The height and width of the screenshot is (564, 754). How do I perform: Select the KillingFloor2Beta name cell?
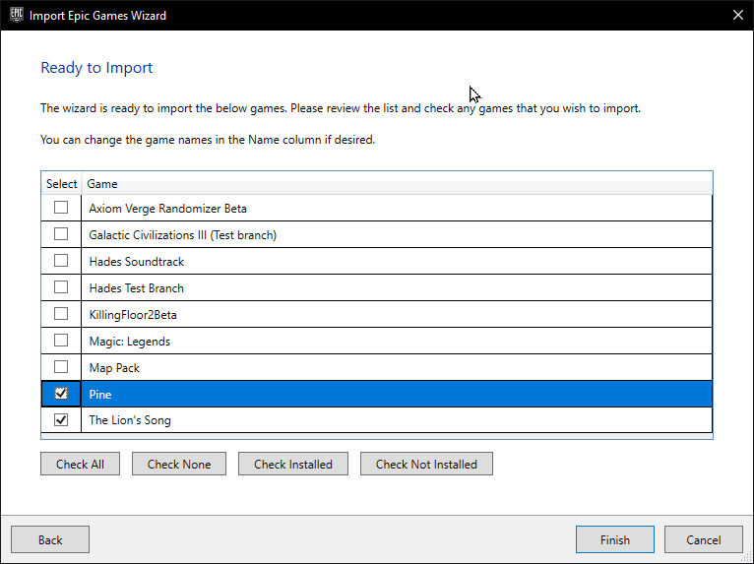coord(397,314)
